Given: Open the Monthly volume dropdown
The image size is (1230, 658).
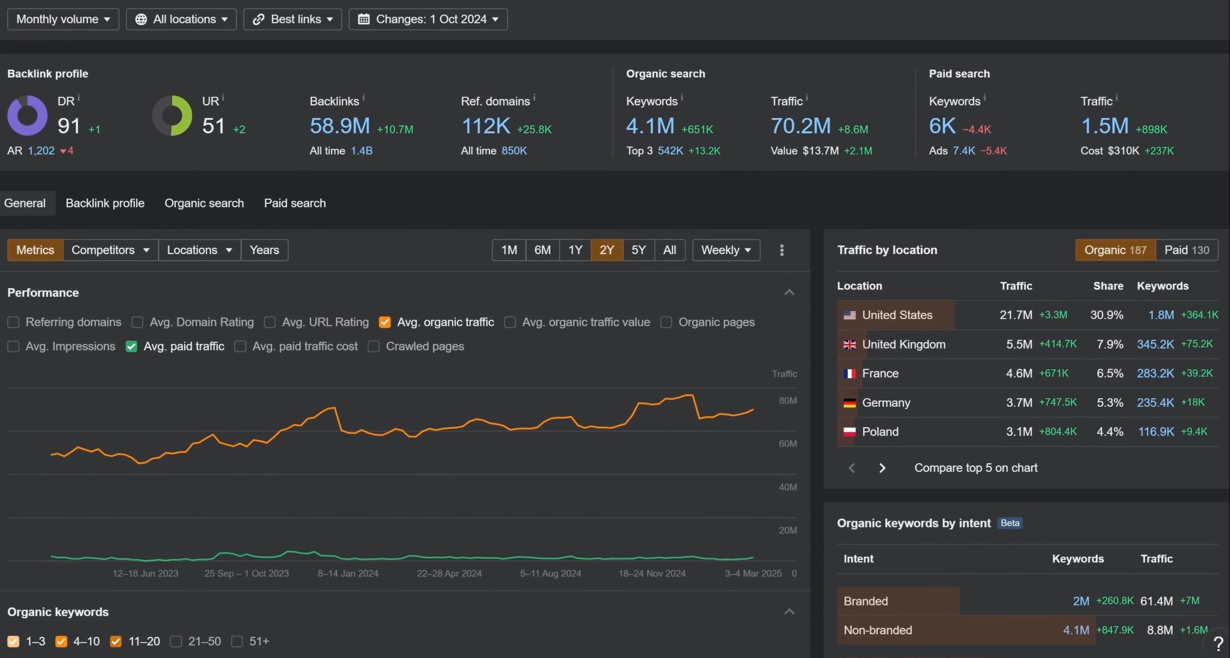Looking at the screenshot, I should tap(63, 19).
